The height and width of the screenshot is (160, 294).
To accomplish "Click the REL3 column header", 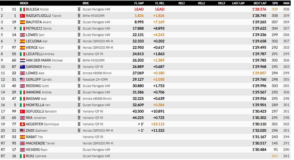I will [x=221, y=3].
